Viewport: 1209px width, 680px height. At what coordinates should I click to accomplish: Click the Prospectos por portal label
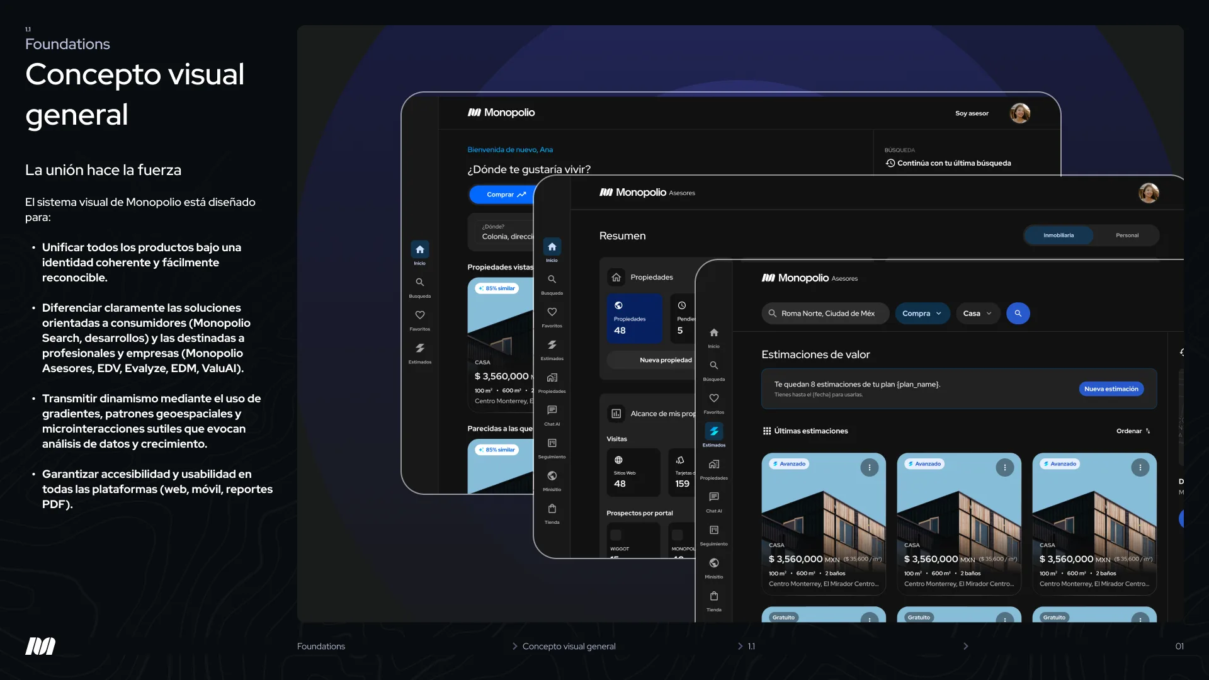click(639, 513)
